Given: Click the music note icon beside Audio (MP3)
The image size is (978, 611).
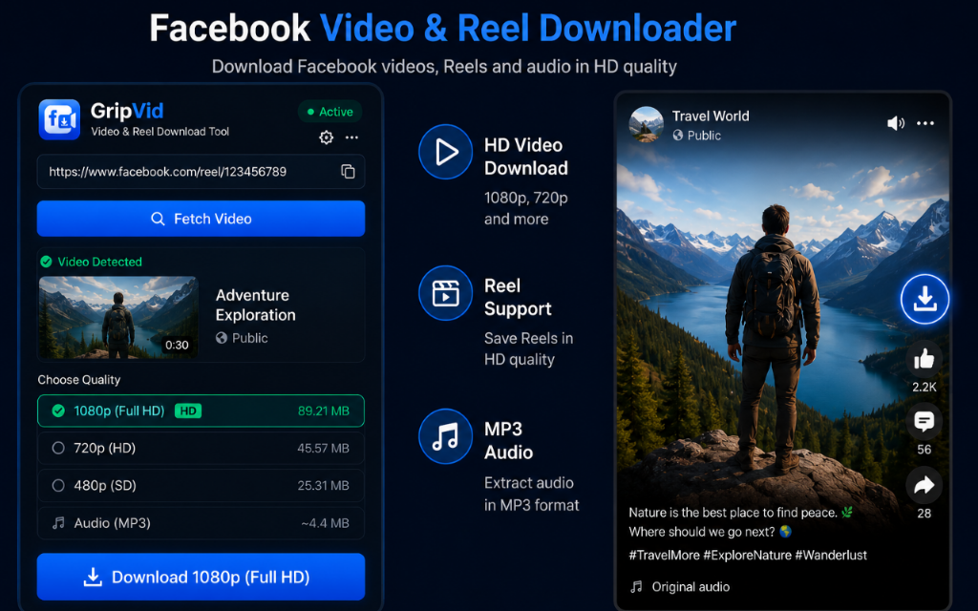Looking at the screenshot, I should click(58, 523).
